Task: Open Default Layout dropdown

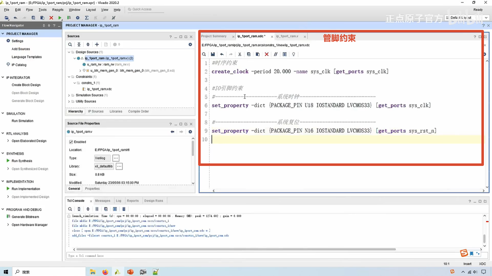Action: (x=467, y=18)
